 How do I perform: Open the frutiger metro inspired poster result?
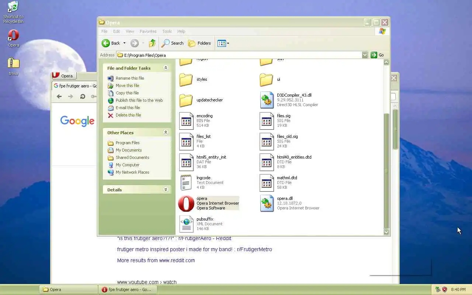(x=194, y=249)
